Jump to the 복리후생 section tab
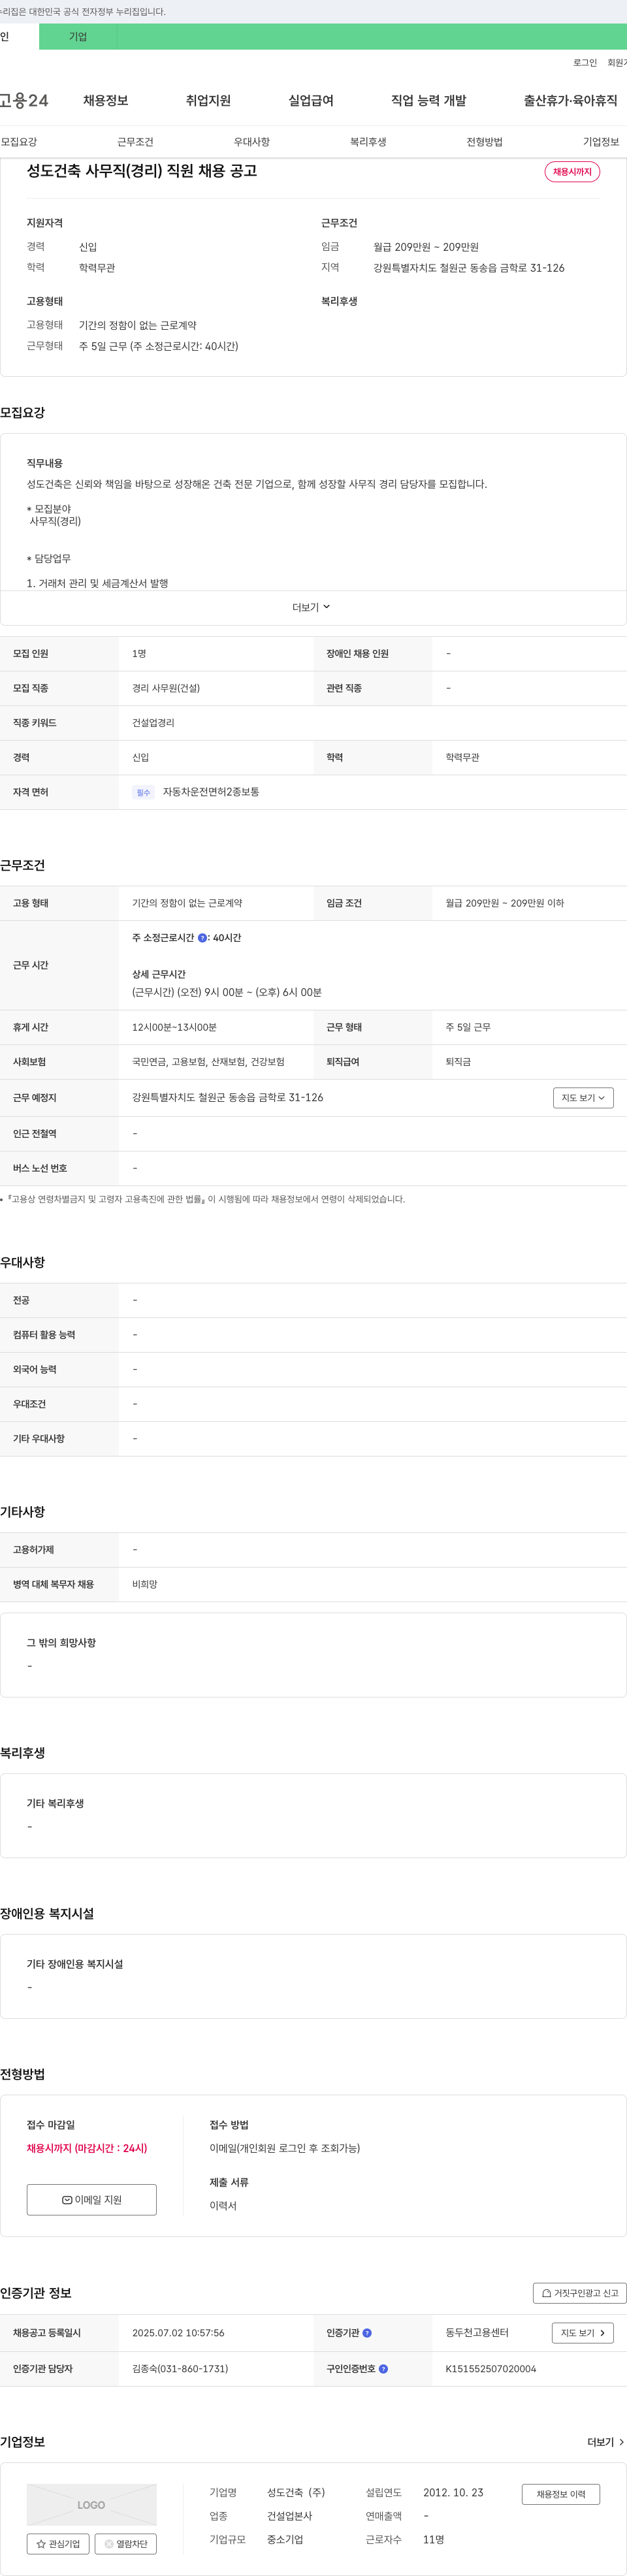The width and height of the screenshot is (627, 2576). [368, 142]
